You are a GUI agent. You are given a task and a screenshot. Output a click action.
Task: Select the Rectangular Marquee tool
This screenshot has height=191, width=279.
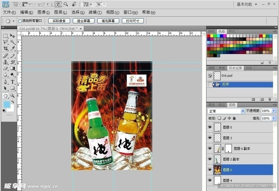pyautogui.click(x=5, y=35)
